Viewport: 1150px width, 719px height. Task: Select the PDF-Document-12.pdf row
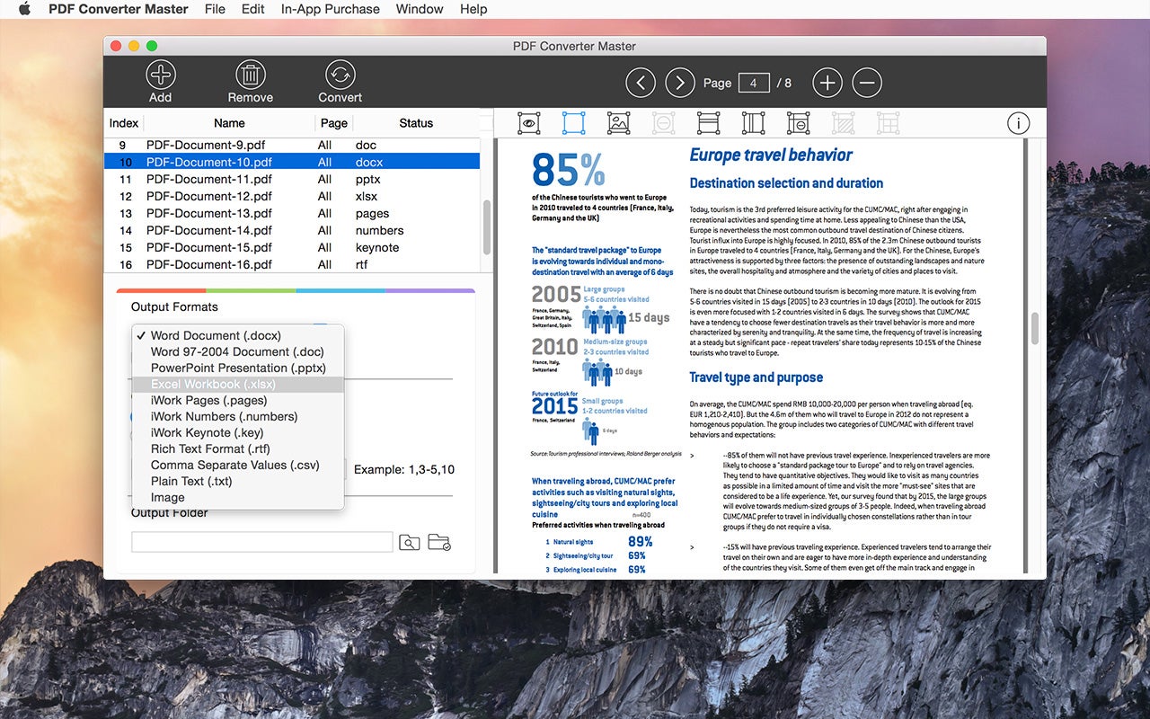(292, 196)
